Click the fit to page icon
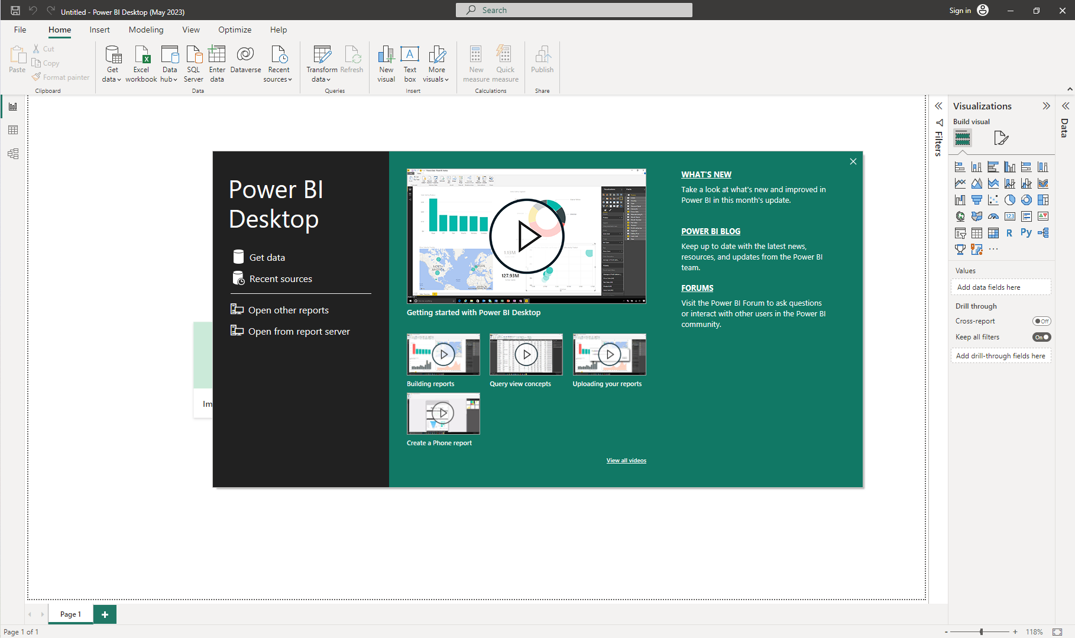 tap(1057, 631)
